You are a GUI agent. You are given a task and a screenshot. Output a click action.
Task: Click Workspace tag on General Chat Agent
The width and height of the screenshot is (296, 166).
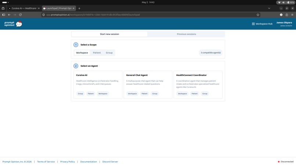pyautogui.click(x=132, y=94)
